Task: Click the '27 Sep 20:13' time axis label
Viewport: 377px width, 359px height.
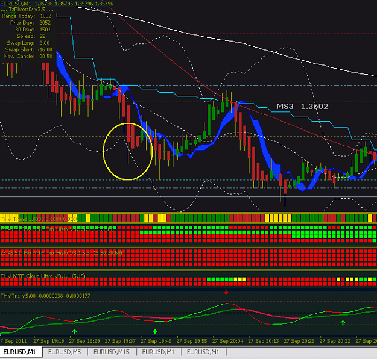Action: [x=264, y=341]
